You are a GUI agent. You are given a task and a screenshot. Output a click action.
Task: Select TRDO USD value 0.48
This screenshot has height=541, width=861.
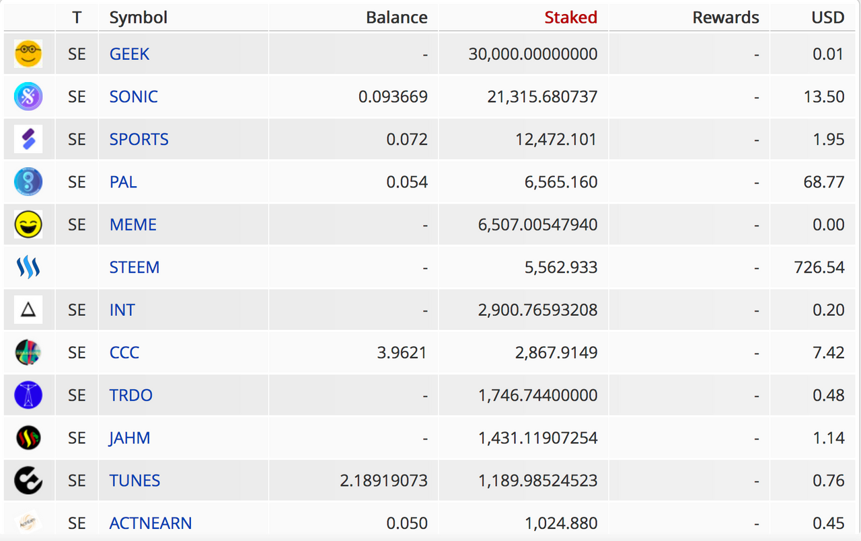click(829, 395)
